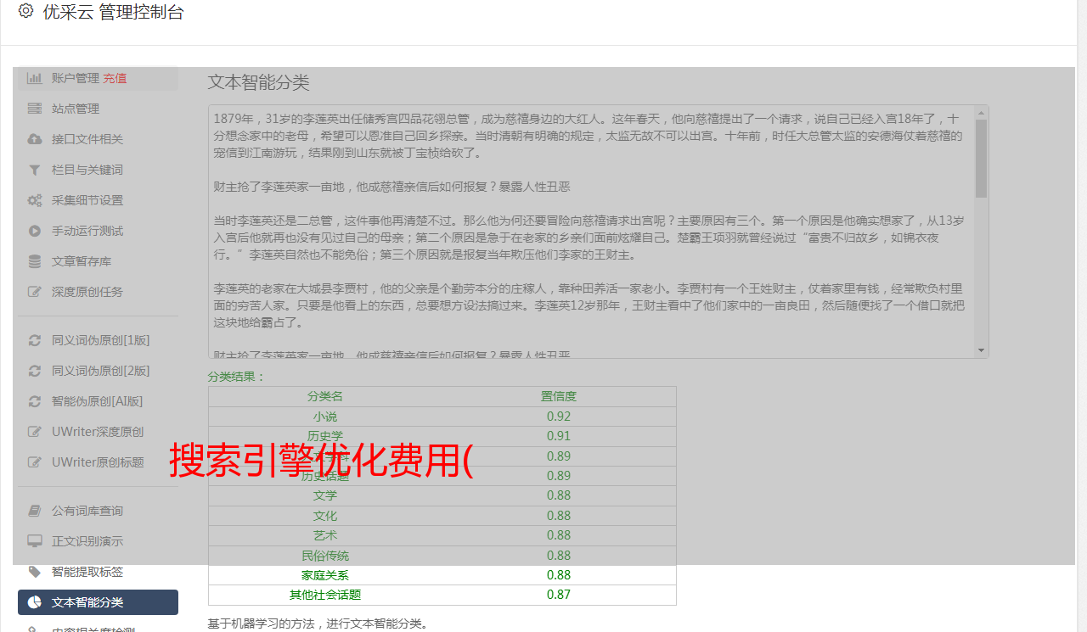1087x632 pixels.
Task: Click the edit icon for UWriter深度原创
Action: tap(34, 432)
